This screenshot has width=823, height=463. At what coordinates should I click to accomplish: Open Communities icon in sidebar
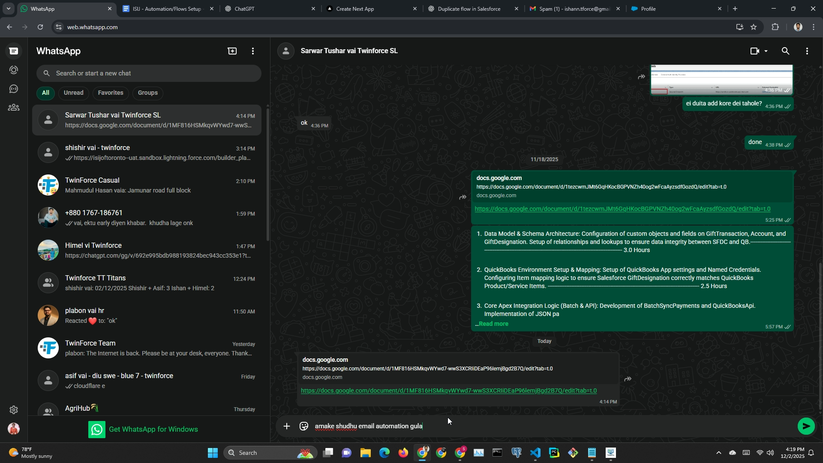click(x=14, y=108)
